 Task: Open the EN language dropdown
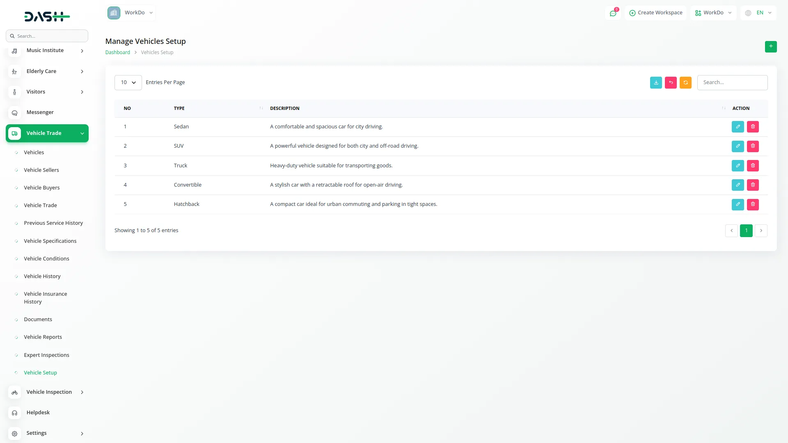tap(758, 13)
